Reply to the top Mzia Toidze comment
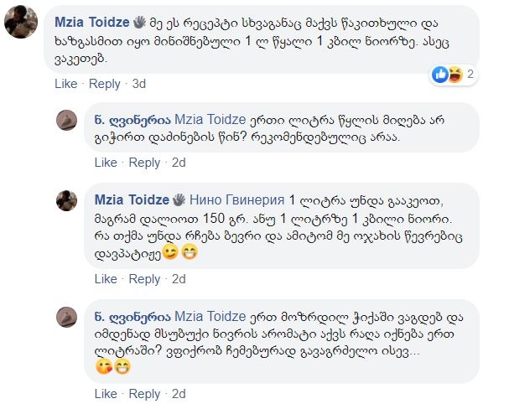The width and height of the screenshot is (509, 414). tap(105, 84)
